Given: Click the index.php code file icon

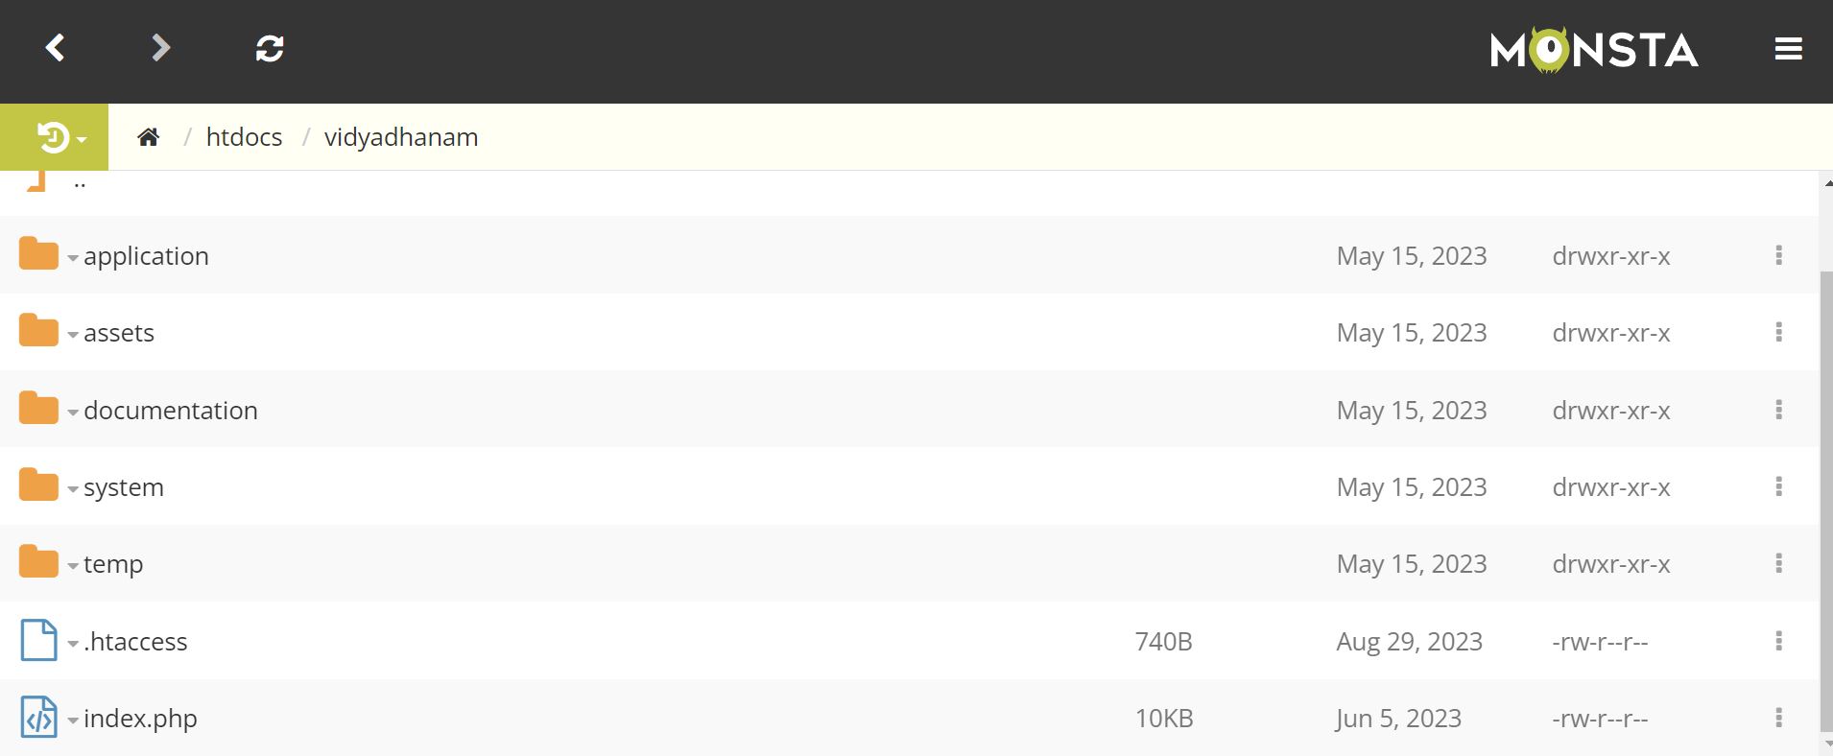Looking at the screenshot, I should (x=38, y=718).
